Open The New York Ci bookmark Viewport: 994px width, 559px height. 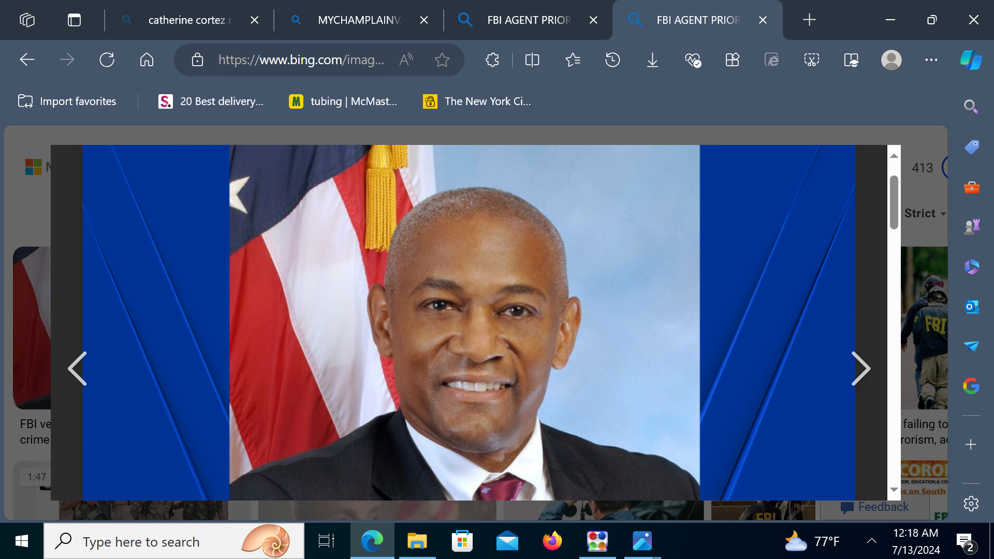click(477, 101)
